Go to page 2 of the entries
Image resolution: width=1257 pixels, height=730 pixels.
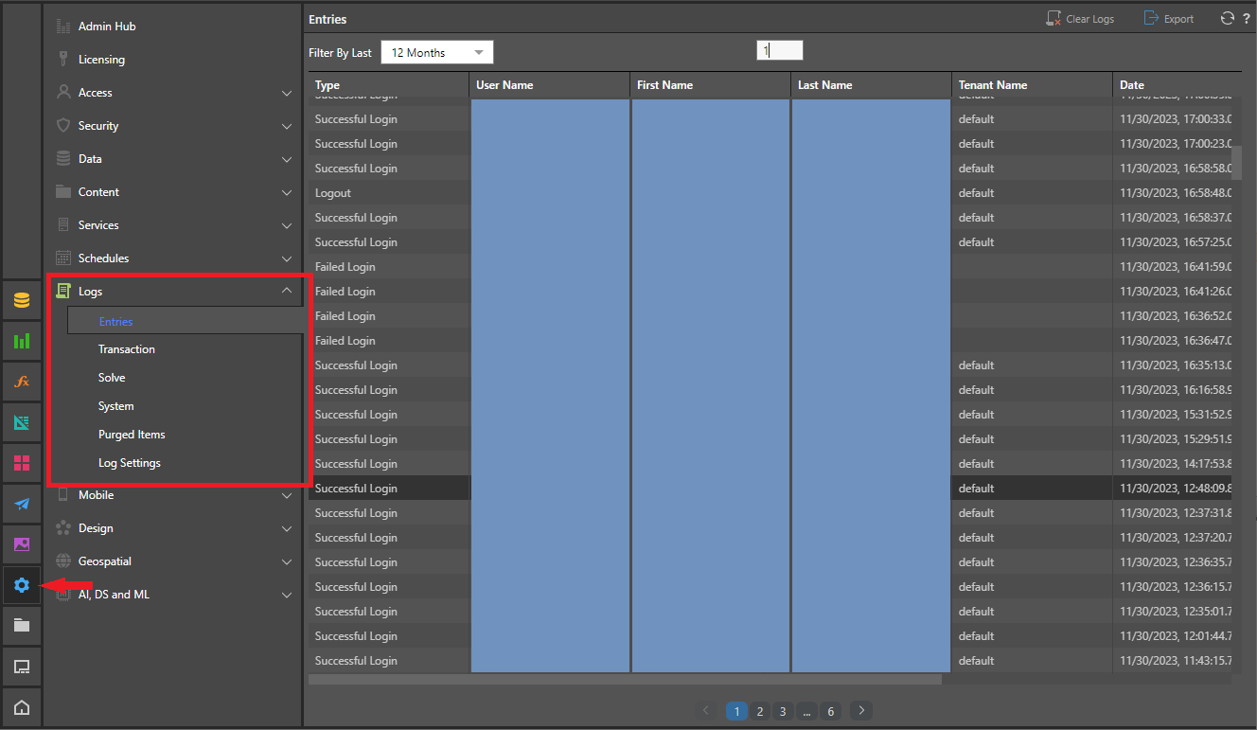point(759,711)
